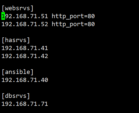Click the blank line below the websrvs hosts
The image size is (139, 113).
pos(69,32)
